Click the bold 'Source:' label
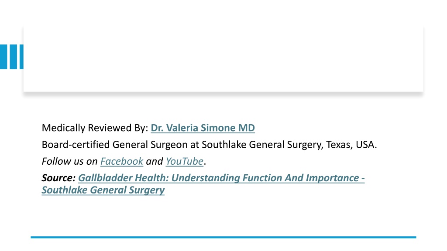The height and width of the screenshot is (251, 447). [58, 178]
